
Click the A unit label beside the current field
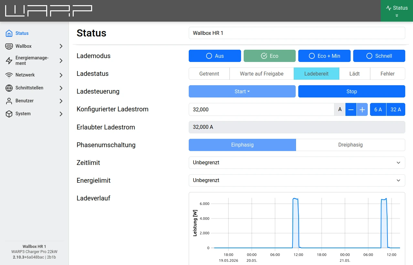(340, 109)
